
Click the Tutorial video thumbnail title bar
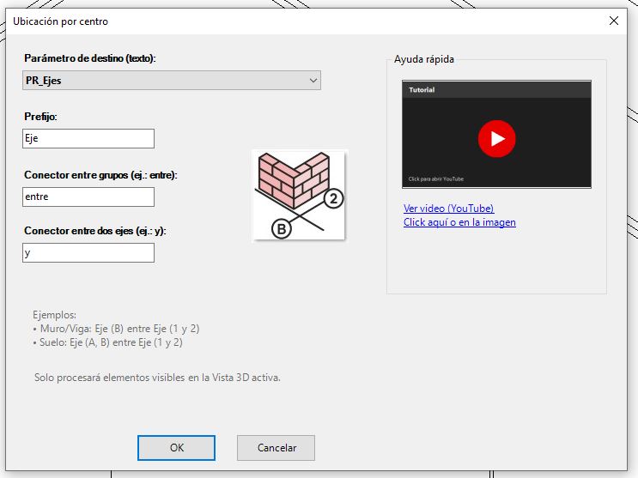pyautogui.click(x=496, y=89)
